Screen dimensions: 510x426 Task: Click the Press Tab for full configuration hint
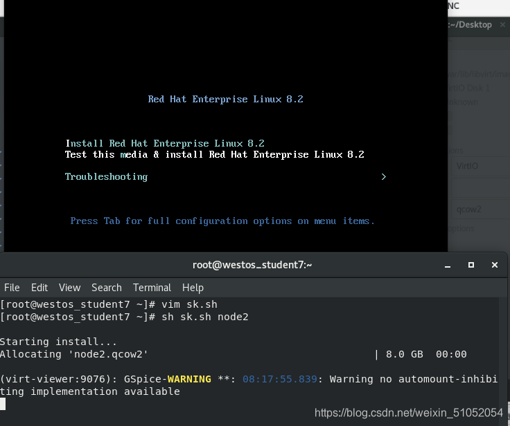(x=222, y=221)
